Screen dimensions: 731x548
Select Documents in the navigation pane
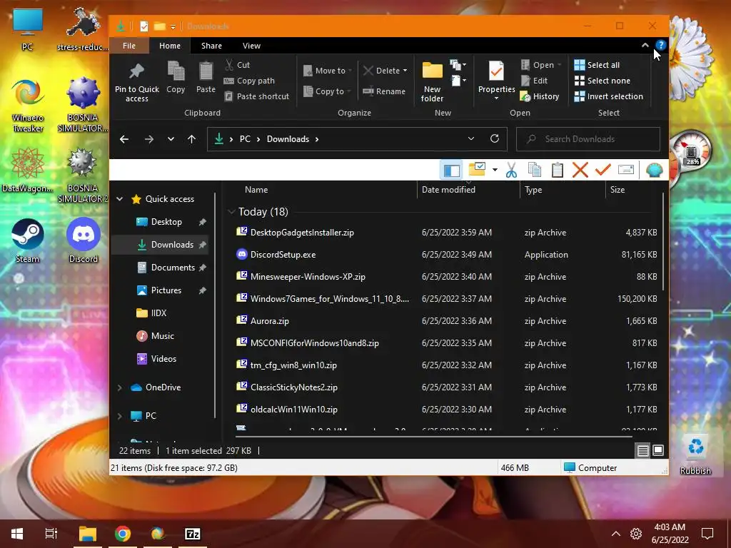click(159, 268)
